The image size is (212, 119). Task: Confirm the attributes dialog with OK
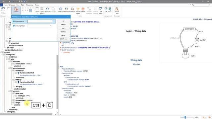(x=63, y=21)
